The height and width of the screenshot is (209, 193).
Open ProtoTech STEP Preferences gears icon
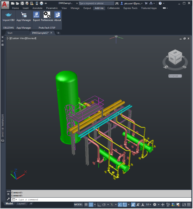[47, 15]
